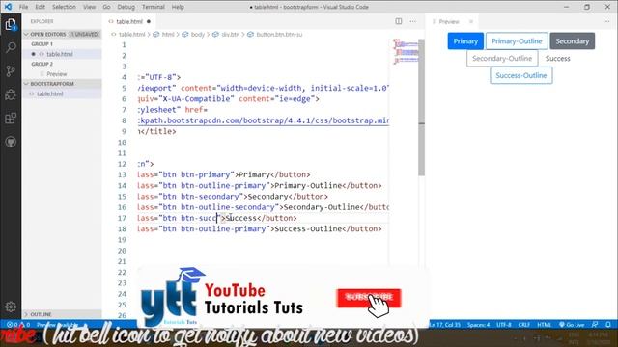Switch to the table.html editor tab
Screen dimensions: 618x347
(129, 21)
